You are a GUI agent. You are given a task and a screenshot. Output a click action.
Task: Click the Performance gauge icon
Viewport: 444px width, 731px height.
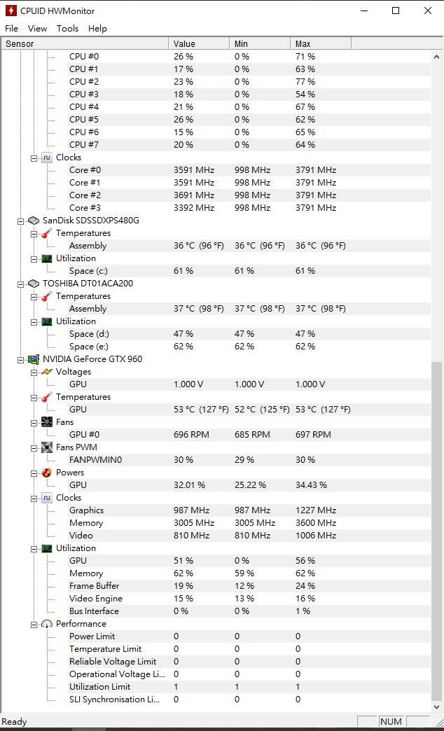click(x=47, y=624)
